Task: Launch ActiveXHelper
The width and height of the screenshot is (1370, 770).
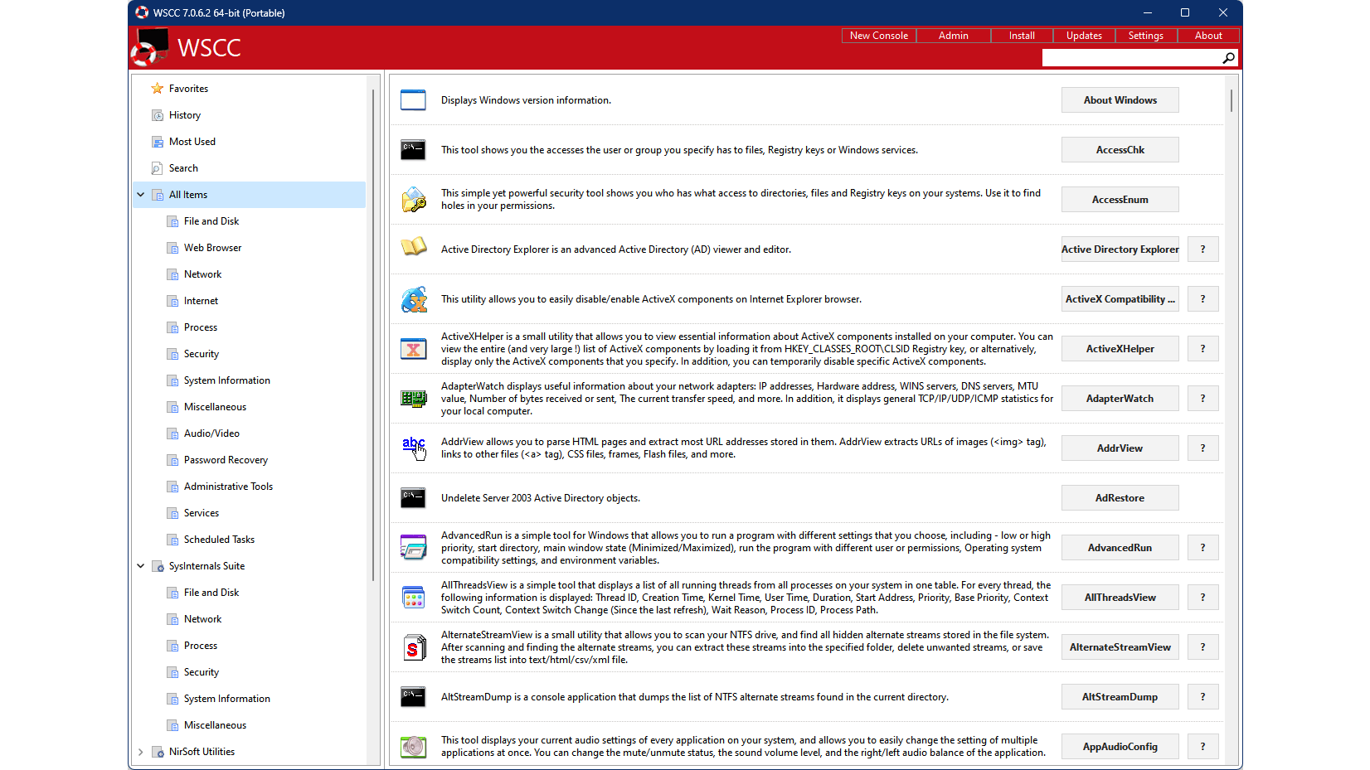Action: click(1120, 349)
